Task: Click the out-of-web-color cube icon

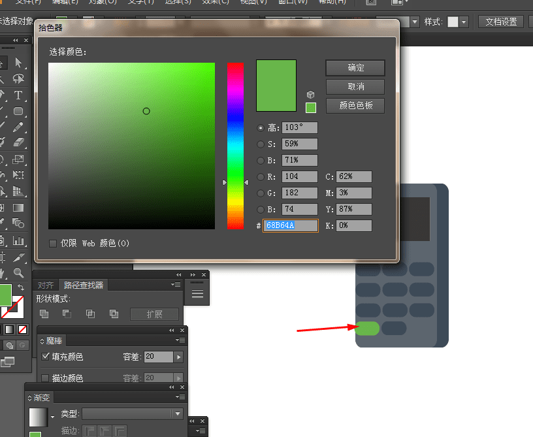Action: [310, 95]
